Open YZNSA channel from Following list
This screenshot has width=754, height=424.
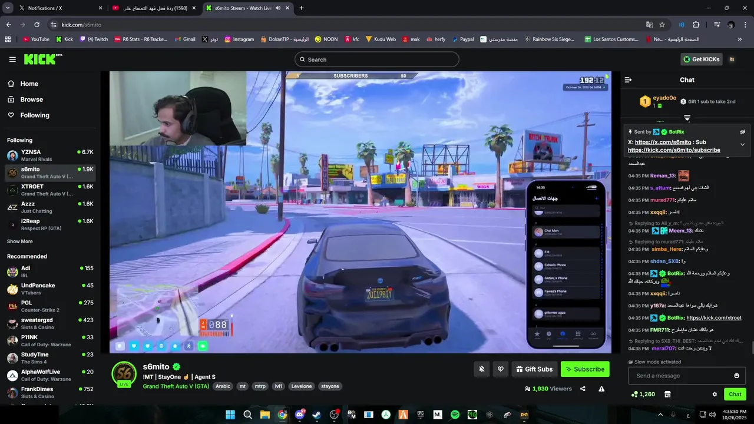[x=50, y=155]
